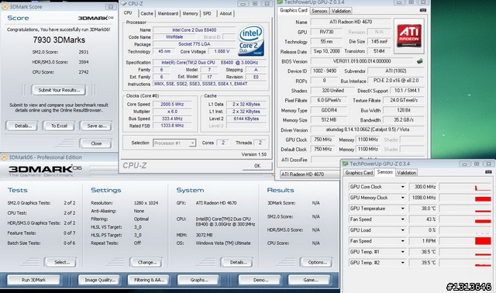Click the GPU-Z camera screenshot icon in Graphics Card window
This screenshot has width=496, height=293.
[422, 10]
